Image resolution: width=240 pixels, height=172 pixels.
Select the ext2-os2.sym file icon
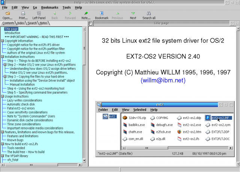208,125
